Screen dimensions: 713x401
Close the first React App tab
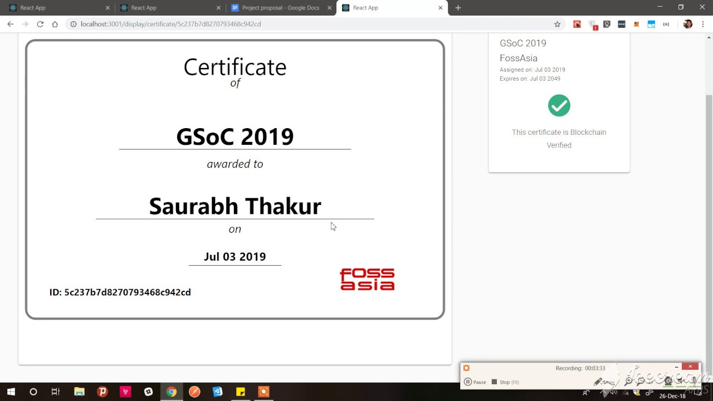pyautogui.click(x=108, y=8)
